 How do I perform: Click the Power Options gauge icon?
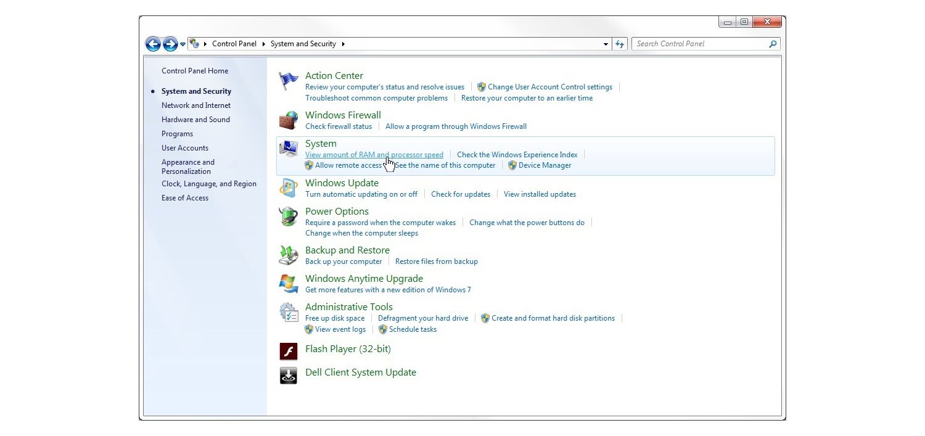pos(288,216)
